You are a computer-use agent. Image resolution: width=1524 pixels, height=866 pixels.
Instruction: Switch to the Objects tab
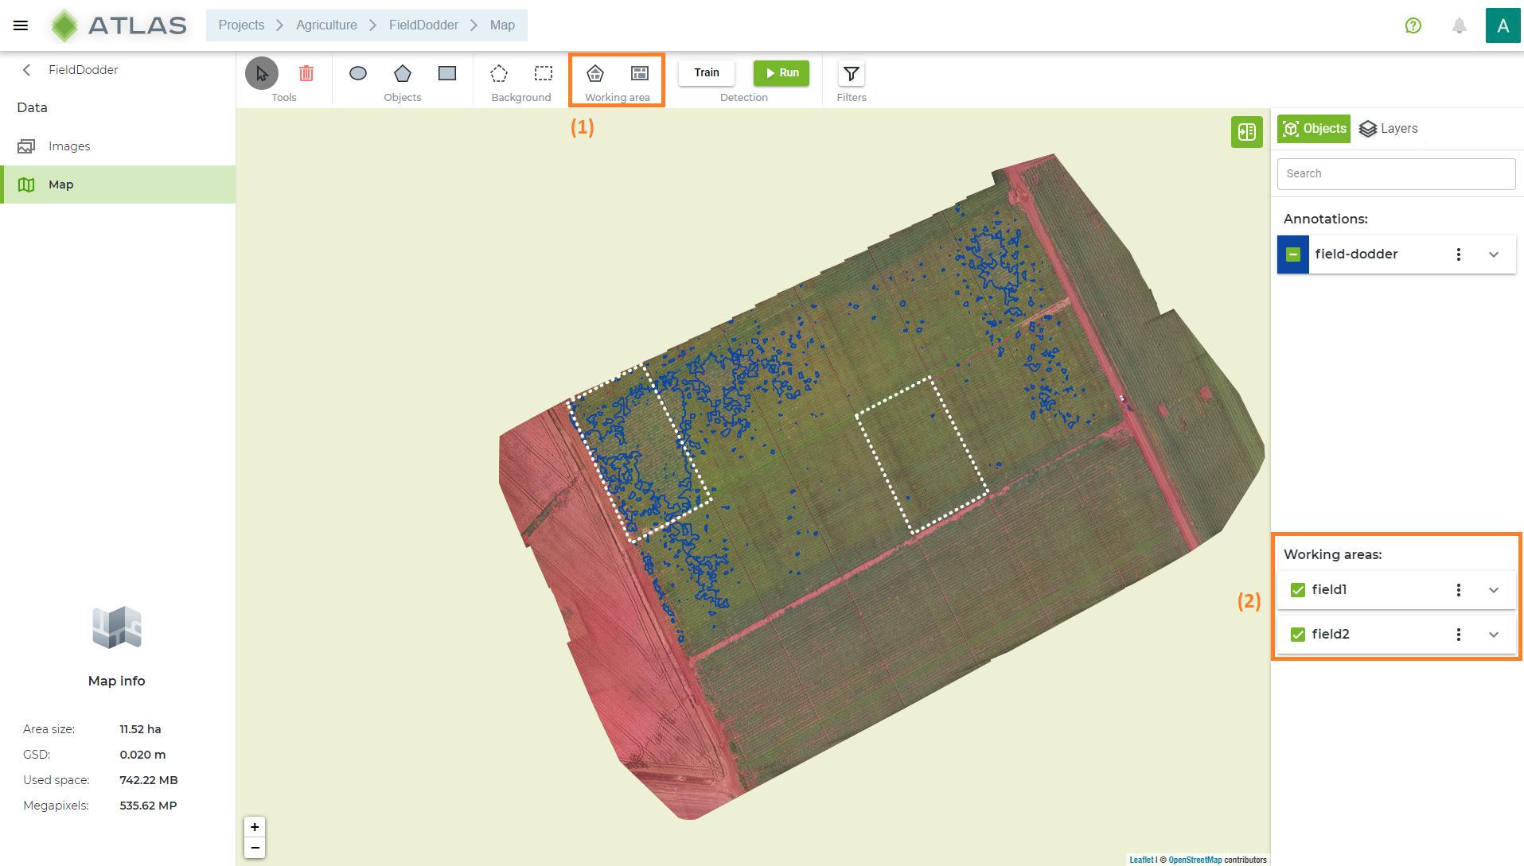[1314, 129]
